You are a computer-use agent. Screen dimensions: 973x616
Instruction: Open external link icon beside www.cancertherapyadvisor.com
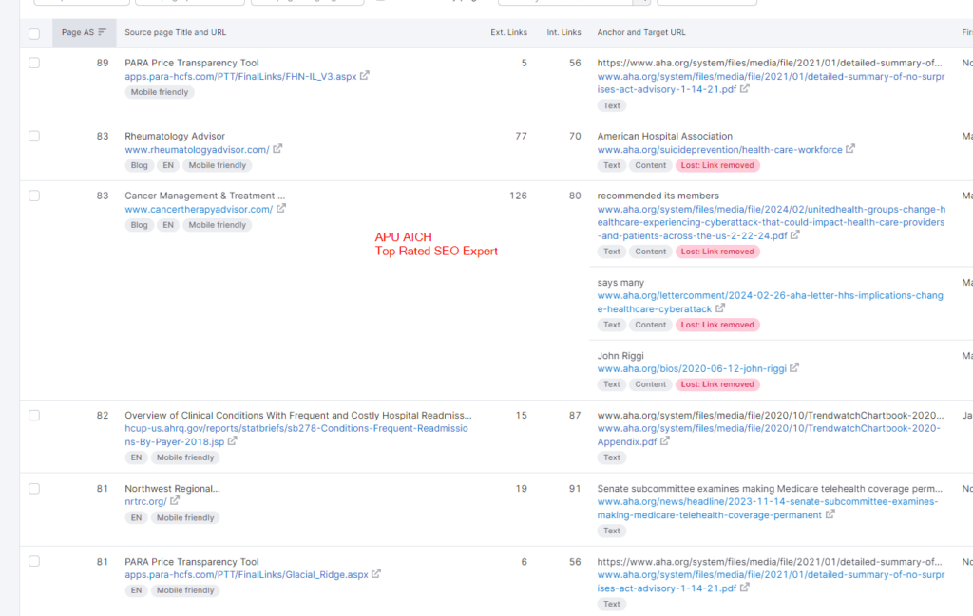tap(281, 209)
